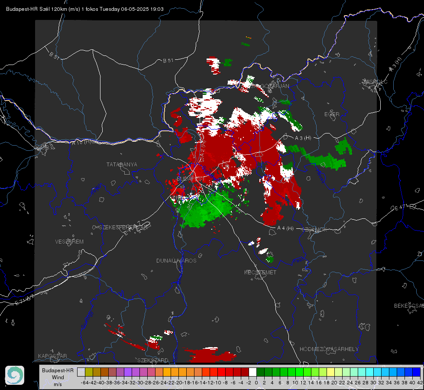The image size is (424, 390).
Task: Click the radar title text with the 19:03 timestamp
Action: coord(84,9)
